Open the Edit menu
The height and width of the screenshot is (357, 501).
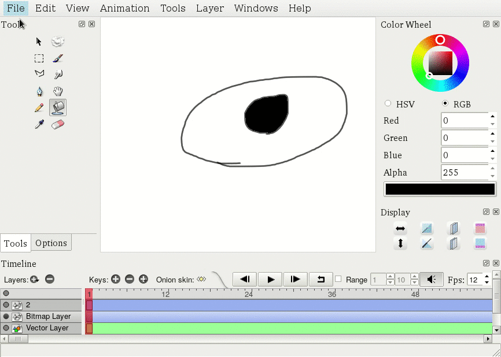pos(45,8)
